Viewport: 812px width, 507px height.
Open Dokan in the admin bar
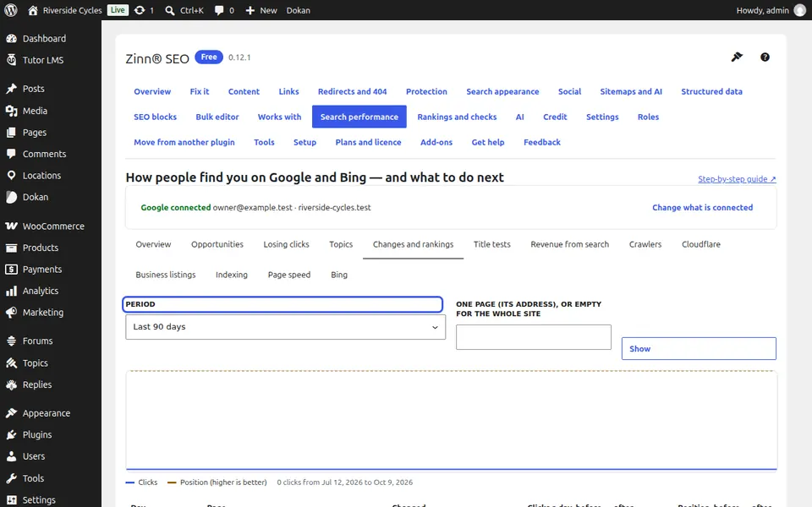[299, 10]
